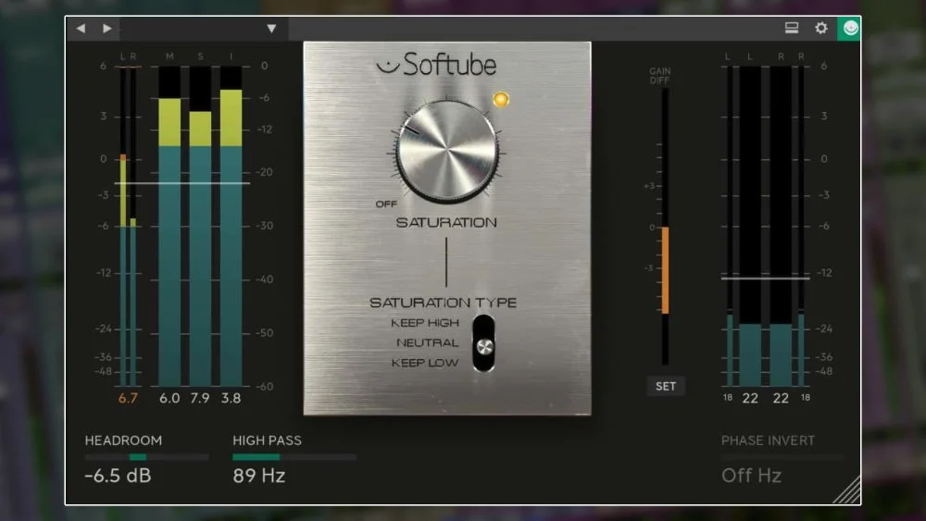The image size is (926, 521).
Task: Click the M mid level meter bar
Action: pyautogui.click(x=169, y=226)
